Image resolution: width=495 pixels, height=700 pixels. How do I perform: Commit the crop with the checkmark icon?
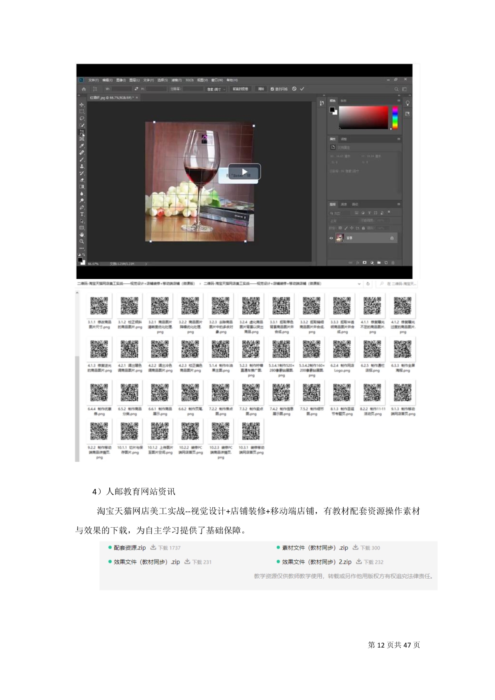click(x=302, y=89)
